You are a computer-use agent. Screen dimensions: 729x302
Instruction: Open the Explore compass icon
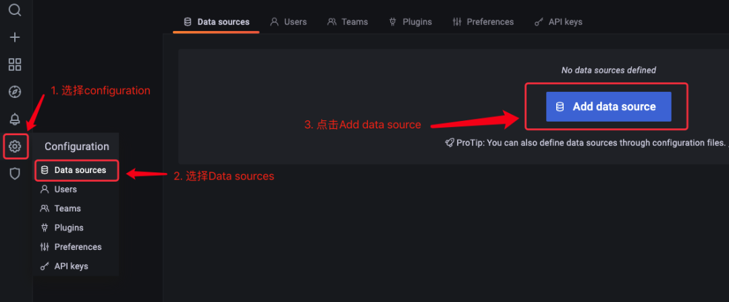(x=15, y=92)
